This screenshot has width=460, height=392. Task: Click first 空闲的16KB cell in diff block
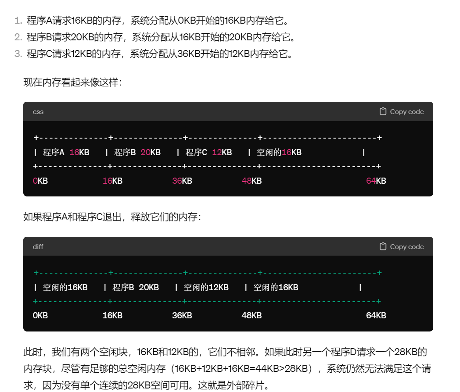click(65, 287)
